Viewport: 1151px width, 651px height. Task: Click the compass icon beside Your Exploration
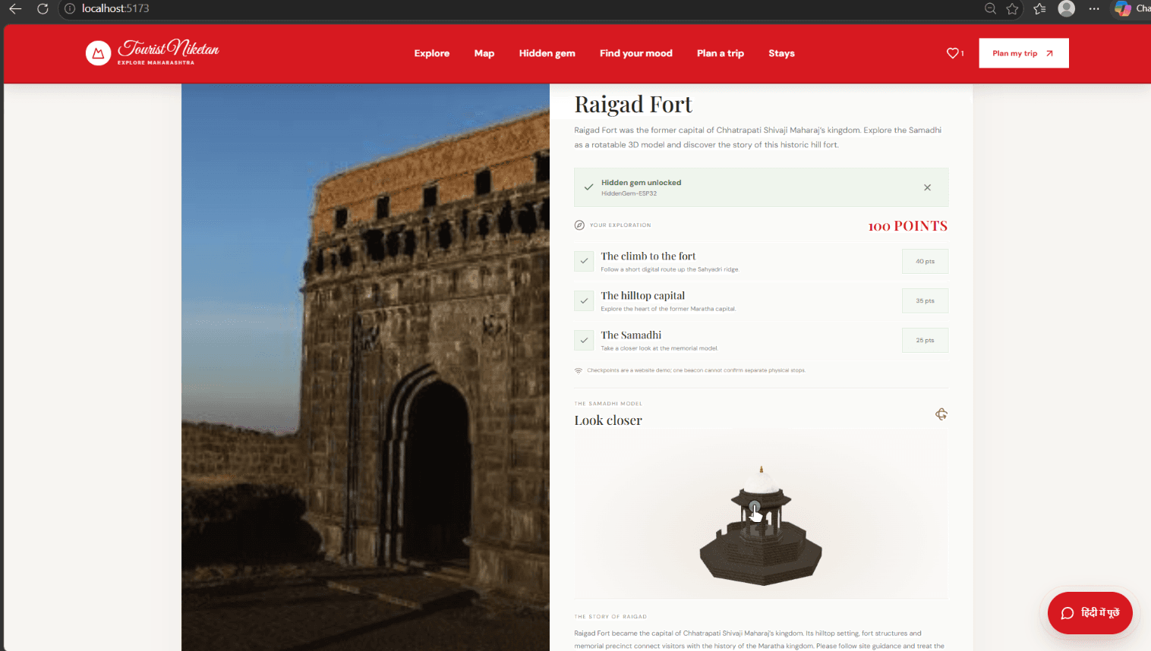coord(579,225)
